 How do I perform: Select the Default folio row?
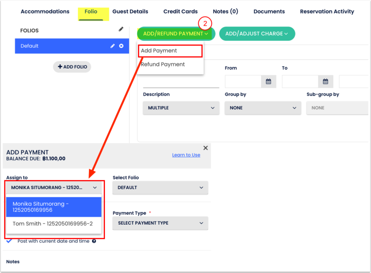(x=72, y=46)
